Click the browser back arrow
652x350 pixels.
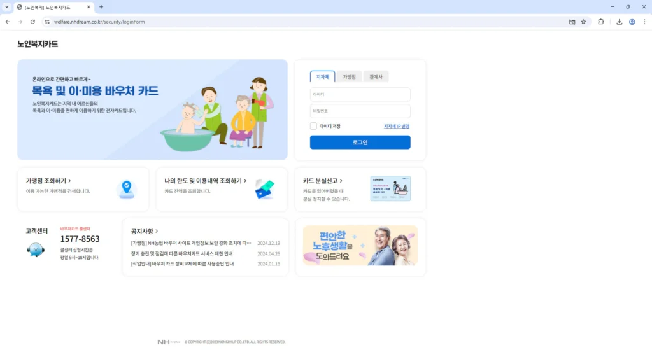(8, 22)
